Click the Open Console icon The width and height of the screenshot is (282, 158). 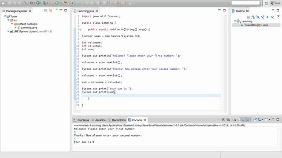point(266,119)
